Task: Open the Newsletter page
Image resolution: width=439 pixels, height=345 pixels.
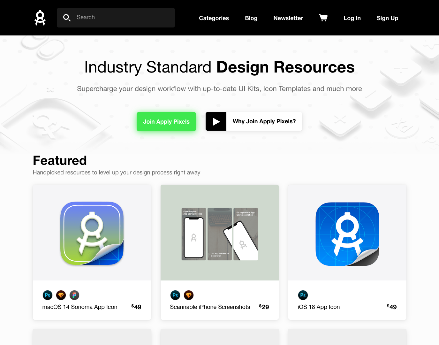Action: [288, 18]
